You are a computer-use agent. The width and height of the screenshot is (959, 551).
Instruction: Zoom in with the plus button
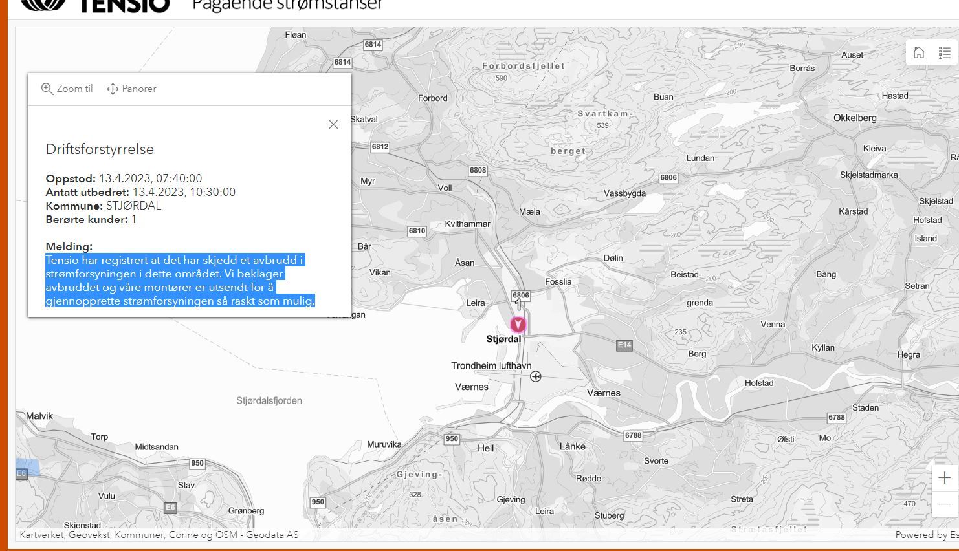(945, 478)
